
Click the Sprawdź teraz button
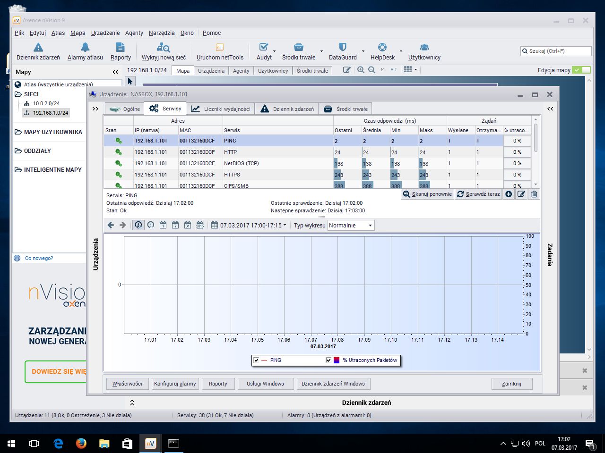[478, 194]
